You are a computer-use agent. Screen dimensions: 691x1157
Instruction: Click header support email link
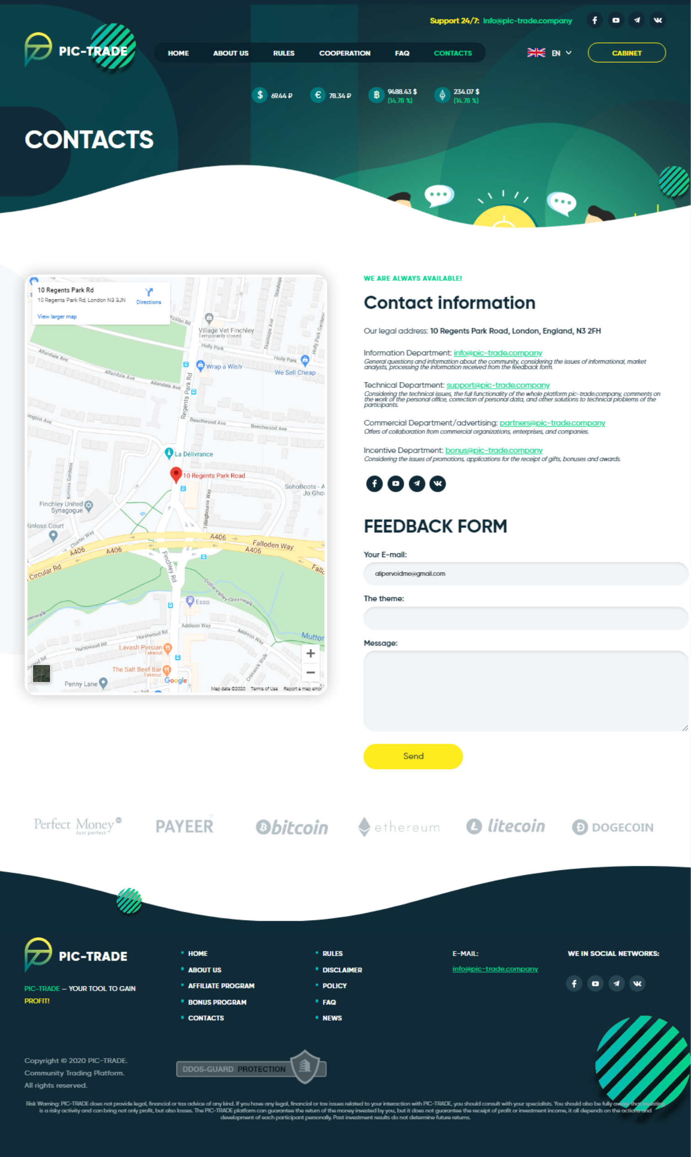(x=527, y=21)
